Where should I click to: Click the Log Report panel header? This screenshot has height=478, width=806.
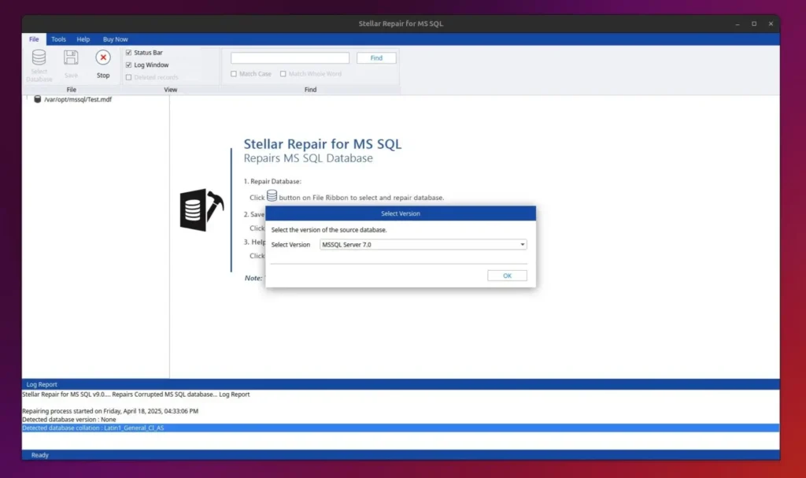(x=42, y=384)
